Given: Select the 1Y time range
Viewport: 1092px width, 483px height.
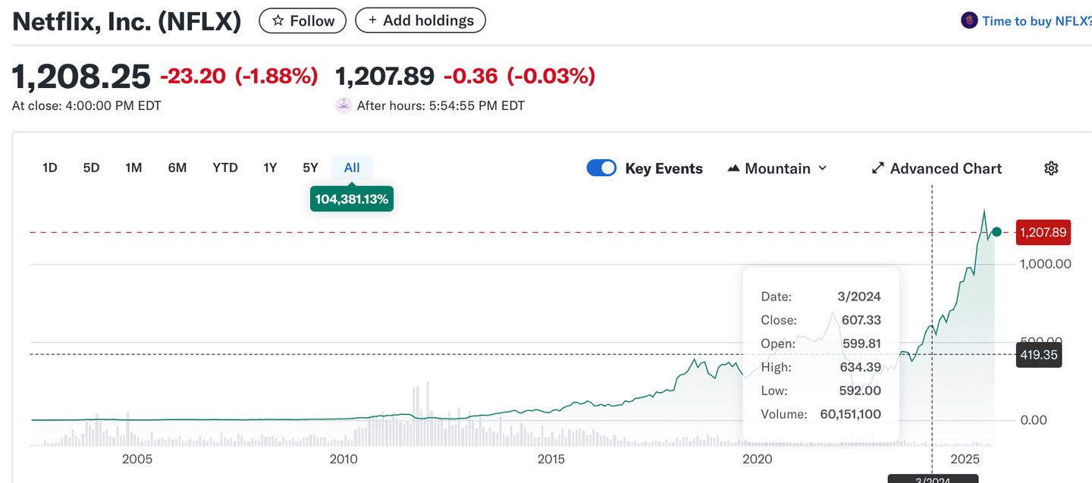Looking at the screenshot, I should pyautogui.click(x=270, y=168).
